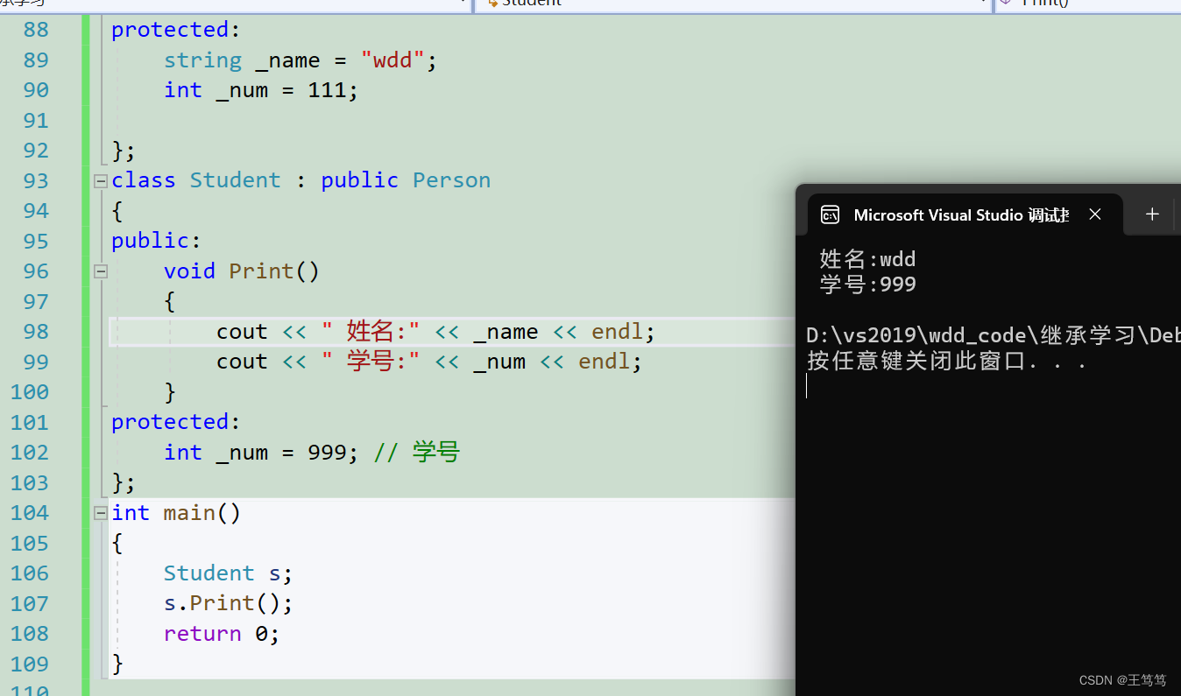1181x696 pixels.
Task: Close the Microsoft Visual Studio debug console tab
Action: click(x=1095, y=214)
